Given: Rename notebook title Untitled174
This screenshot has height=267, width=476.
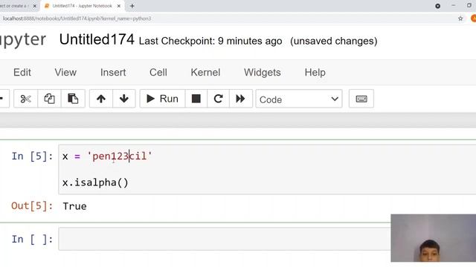Looking at the screenshot, I should coord(97,39).
